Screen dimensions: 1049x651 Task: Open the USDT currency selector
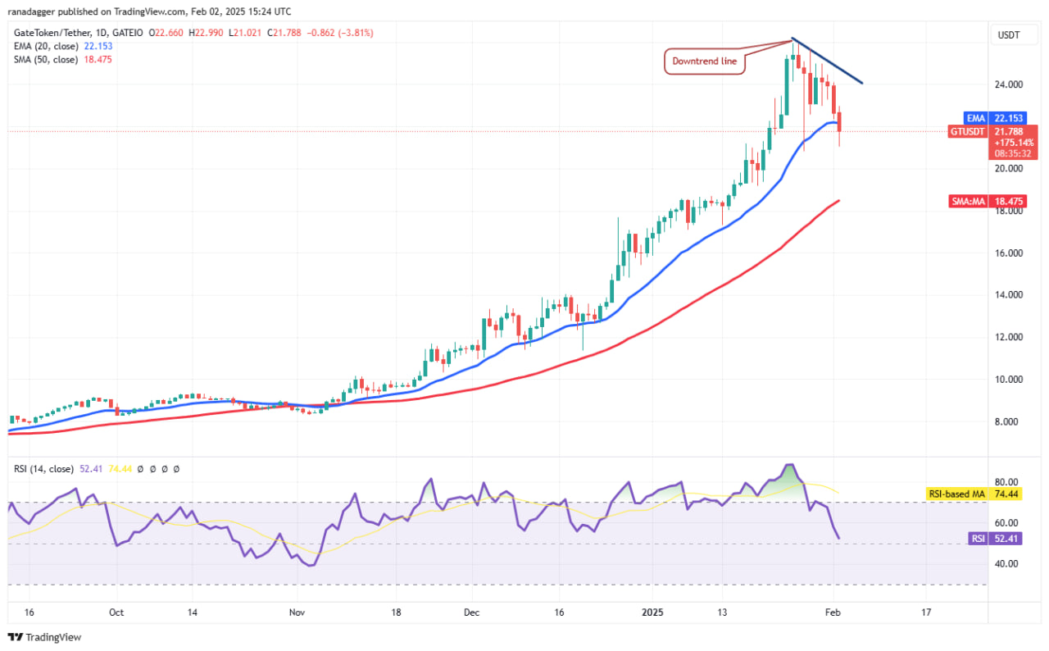(x=1013, y=34)
